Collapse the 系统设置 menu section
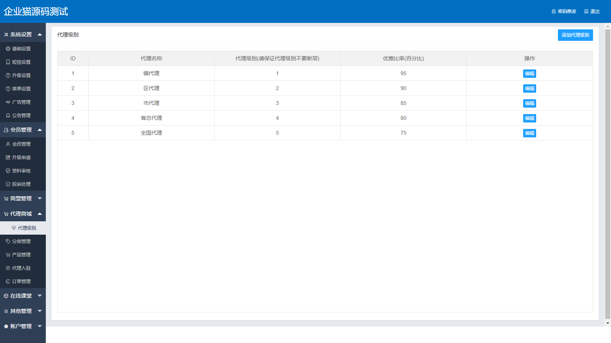Screen dimensions: 611x343 pos(23,34)
